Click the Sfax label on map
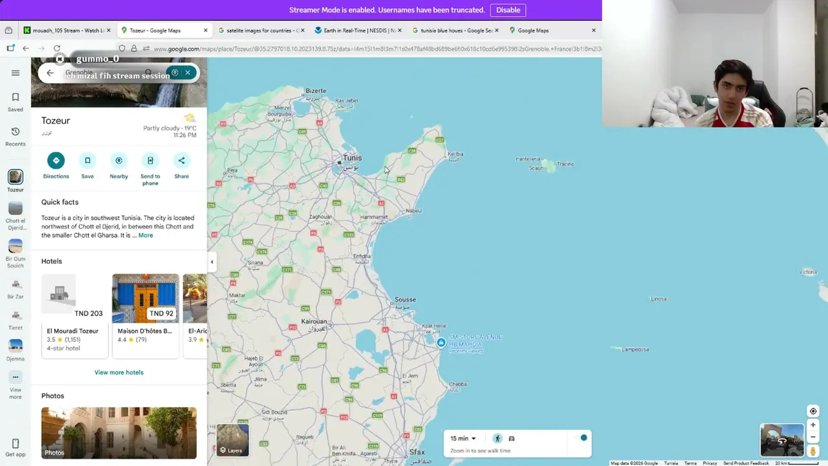The image size is (828, 466). click(x=417, y=452)
